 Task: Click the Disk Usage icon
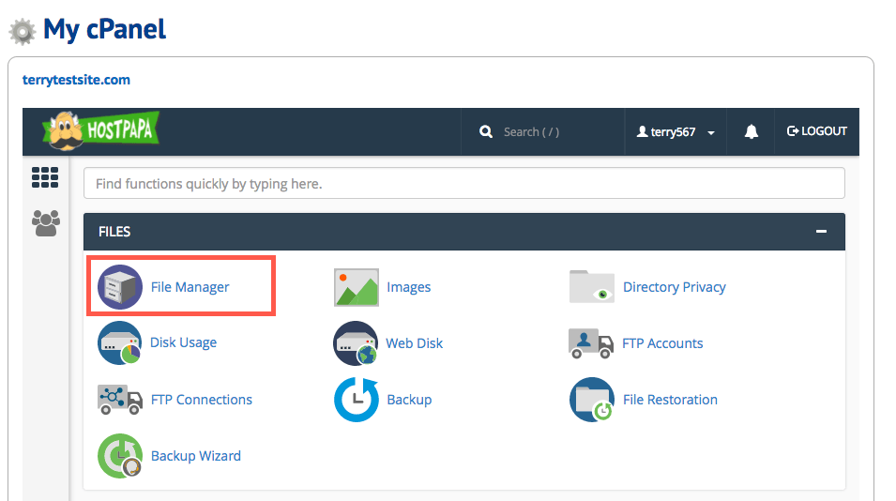pos(119,342)
